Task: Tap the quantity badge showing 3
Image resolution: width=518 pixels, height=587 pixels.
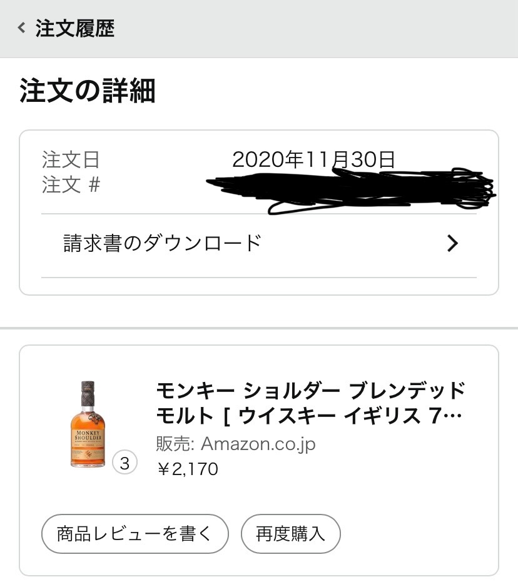Action: pos(124,463)
